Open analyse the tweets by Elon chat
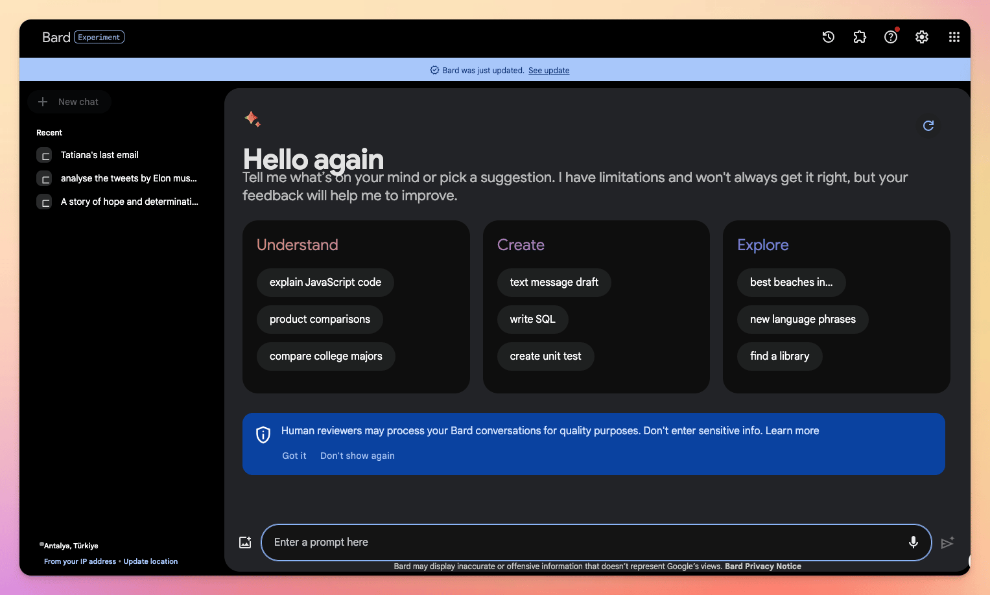990x595 pixels. [128, 178]
